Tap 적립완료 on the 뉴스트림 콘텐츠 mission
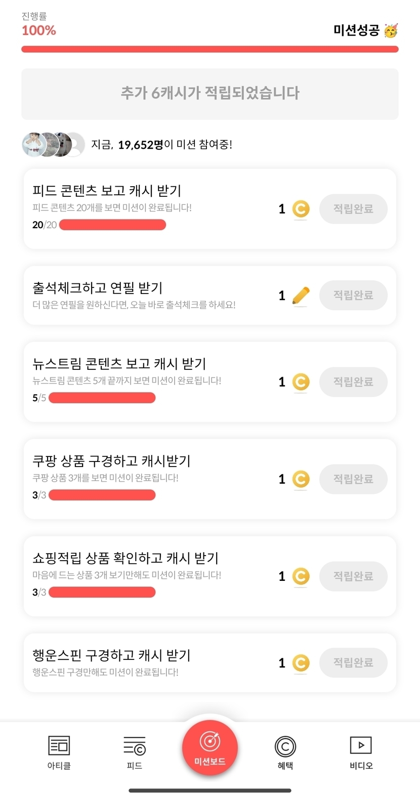Image resolution: width=420 pixels, height=799 pixels. (353, 382)
